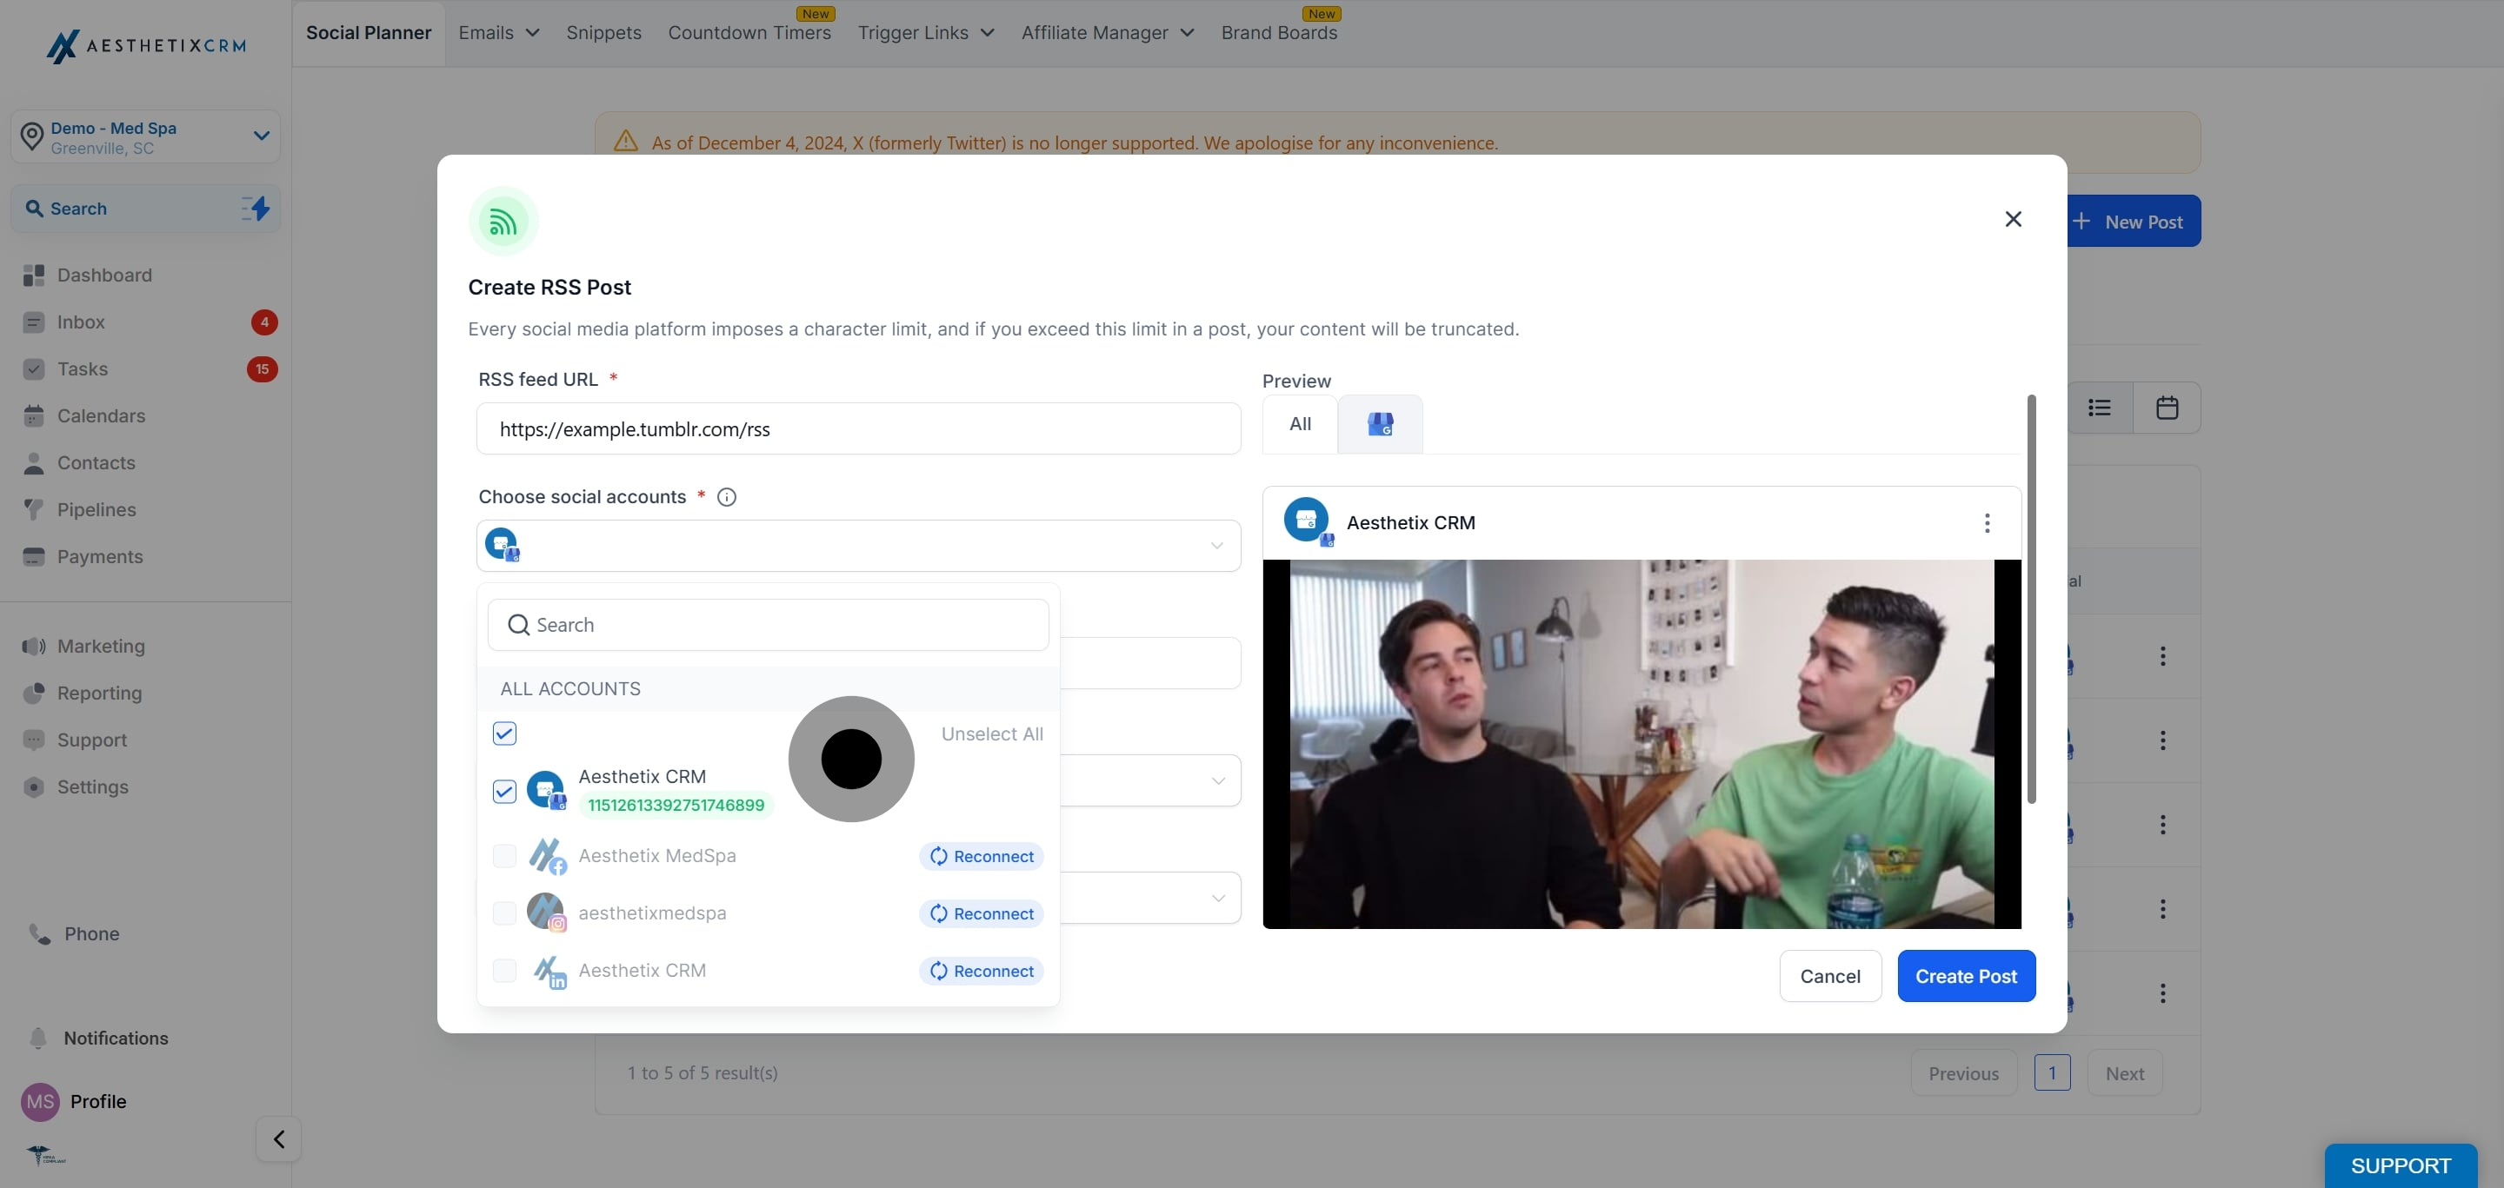2504x1188 pixels.
Task: Close the Create RSS Post dialog
Action: [x=2013, y=220]
